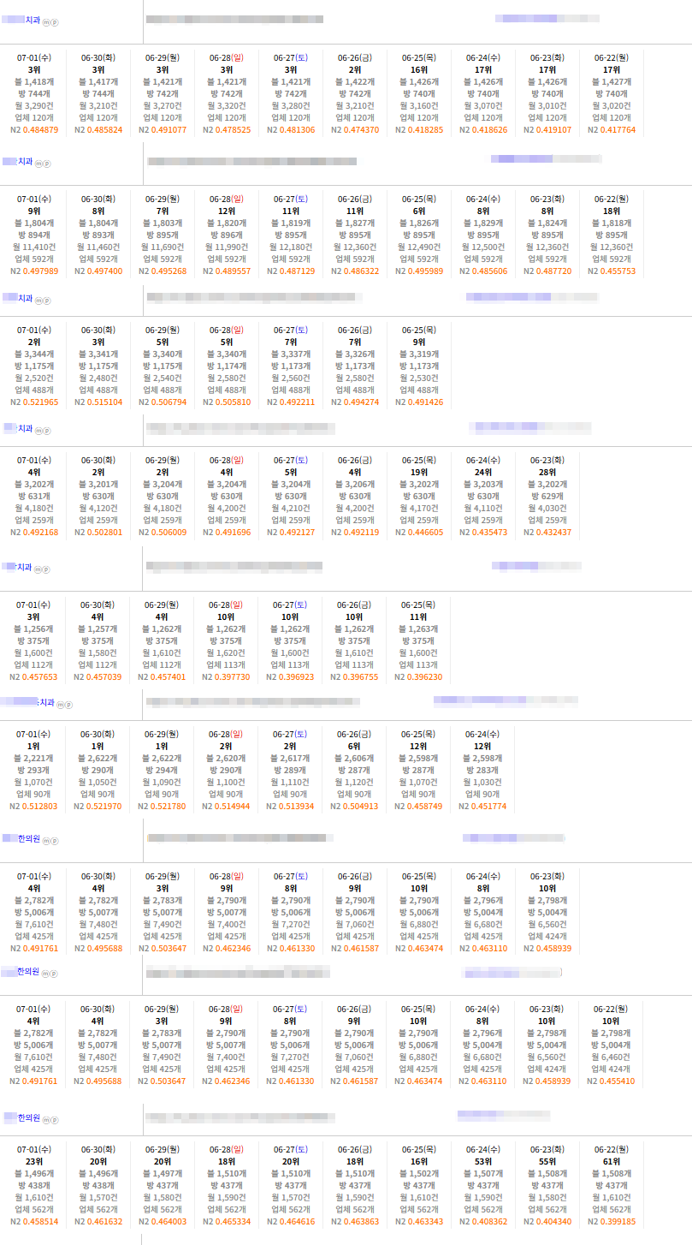
Task: Select the N2 0.396230 value
Action: (x=418, y=676)
